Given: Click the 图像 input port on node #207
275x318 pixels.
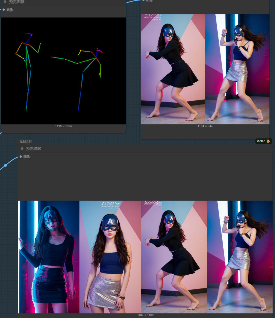Looking at the screenshot, I should [x=21, y=157].
